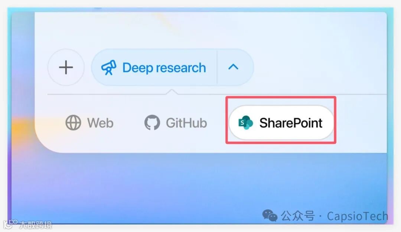Click the plus add button

[66, 67]
